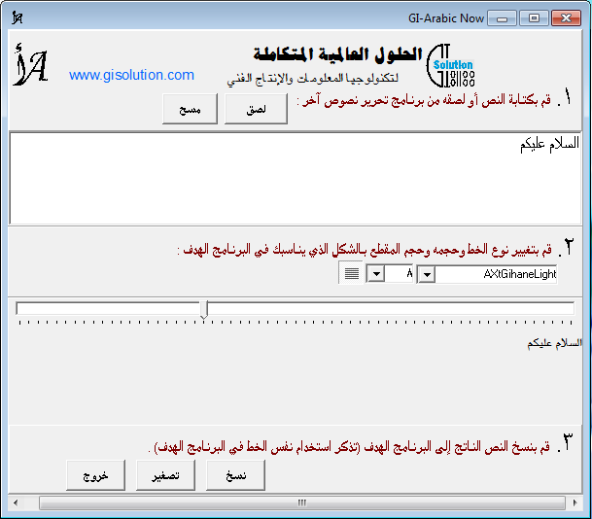Open the AXtGihaneLight font dropdown
The width and height of the screenshot is (592, 519).
[424, 275]
